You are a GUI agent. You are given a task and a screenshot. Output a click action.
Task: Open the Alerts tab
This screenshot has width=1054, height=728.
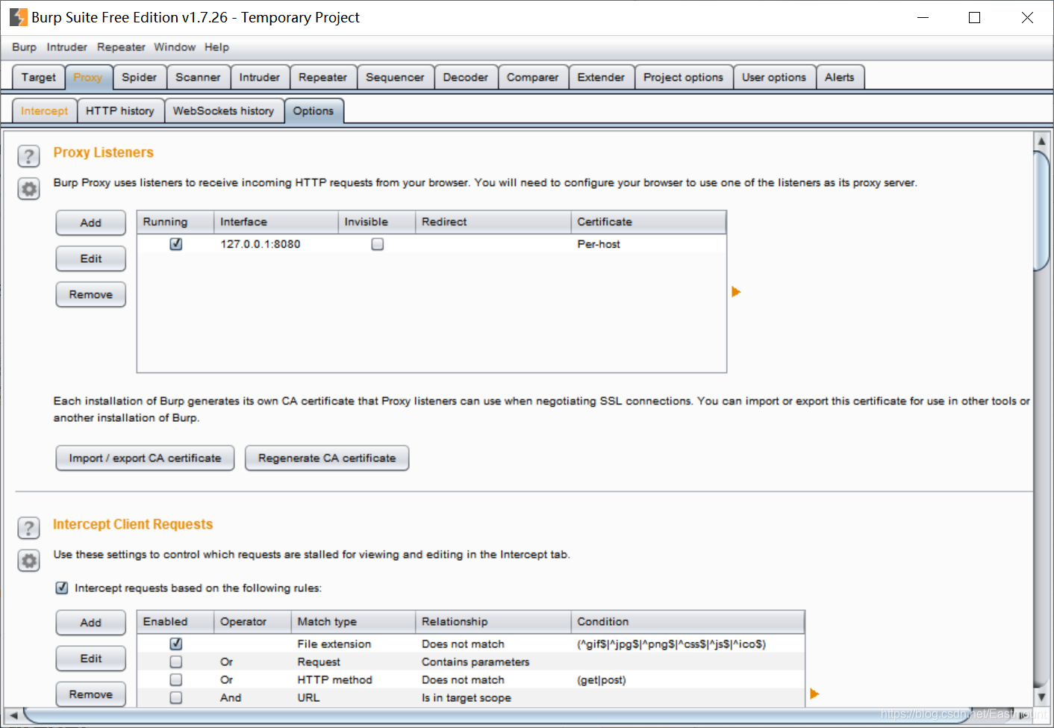click(x=840, y=77)
